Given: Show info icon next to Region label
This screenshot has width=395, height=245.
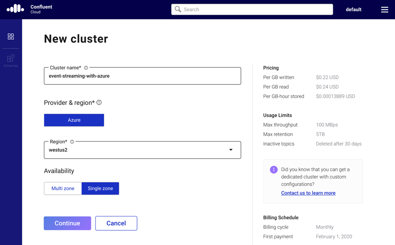Looking at the screenshot, I should (72, 142).
